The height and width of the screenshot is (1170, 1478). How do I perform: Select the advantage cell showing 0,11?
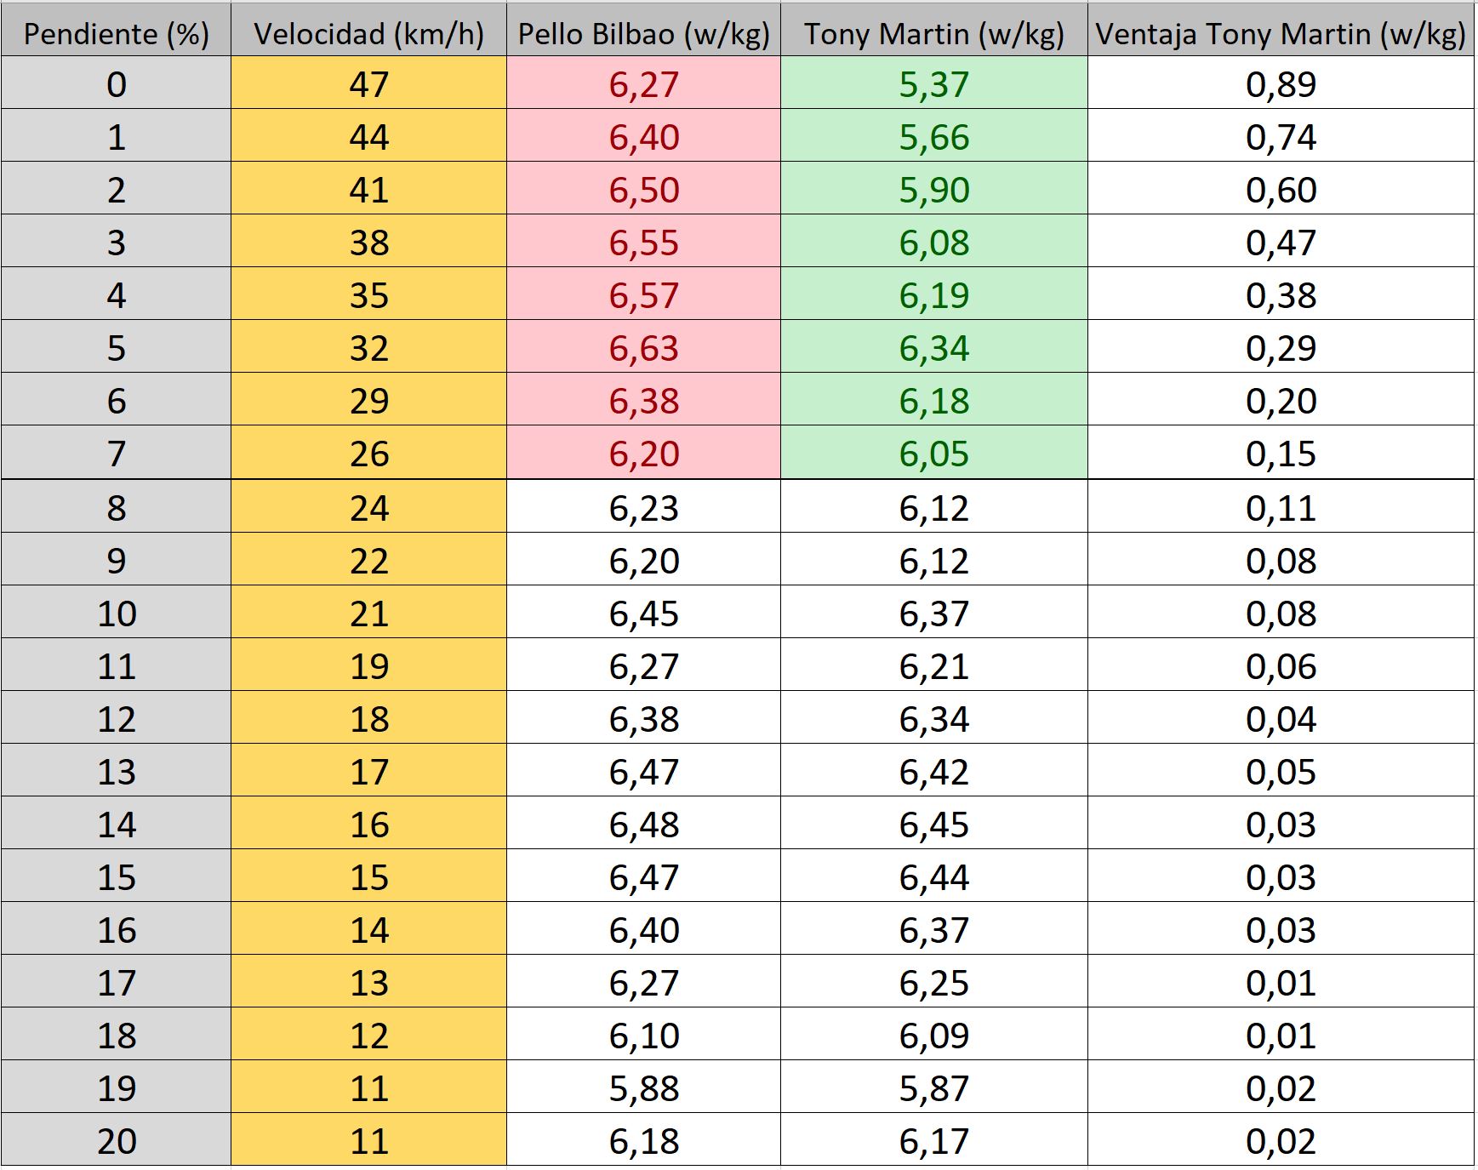(x=1280, y=508)
